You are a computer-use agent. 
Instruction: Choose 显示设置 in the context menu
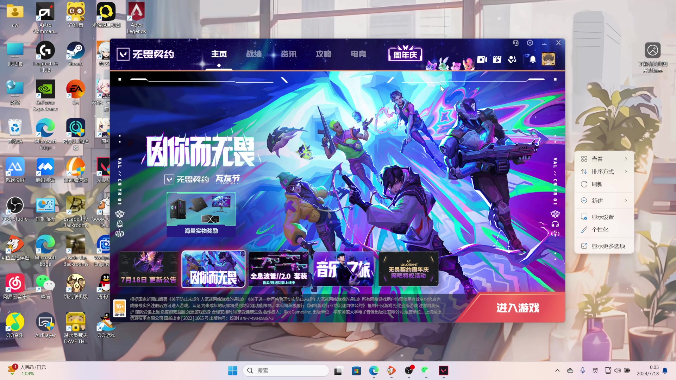tap(604, 217)
